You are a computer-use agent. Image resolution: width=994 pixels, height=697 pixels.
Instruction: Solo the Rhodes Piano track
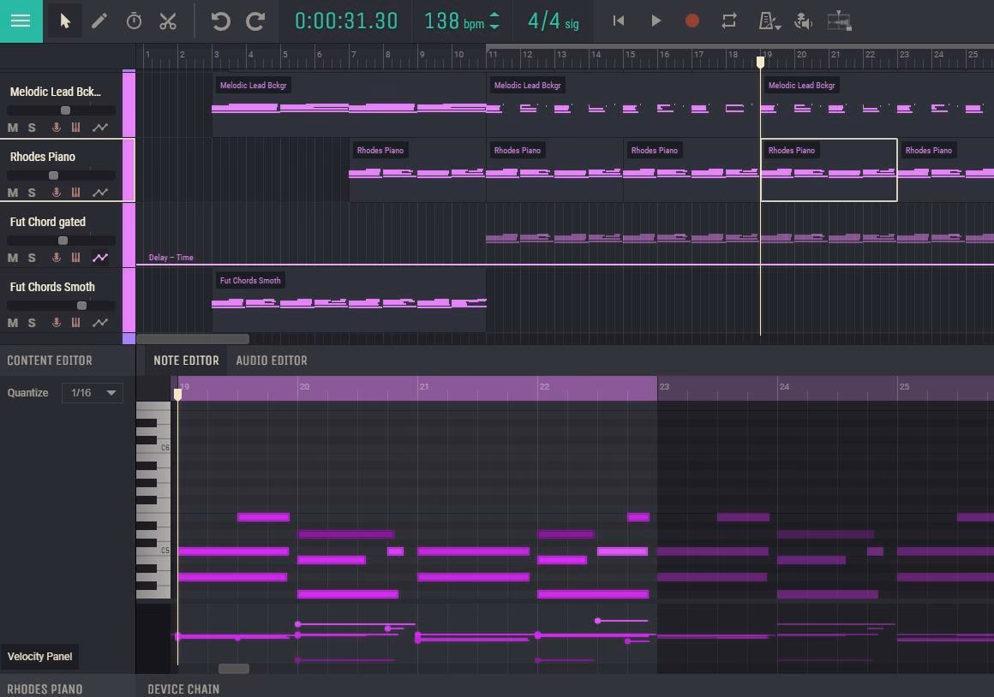click(32, 193)
